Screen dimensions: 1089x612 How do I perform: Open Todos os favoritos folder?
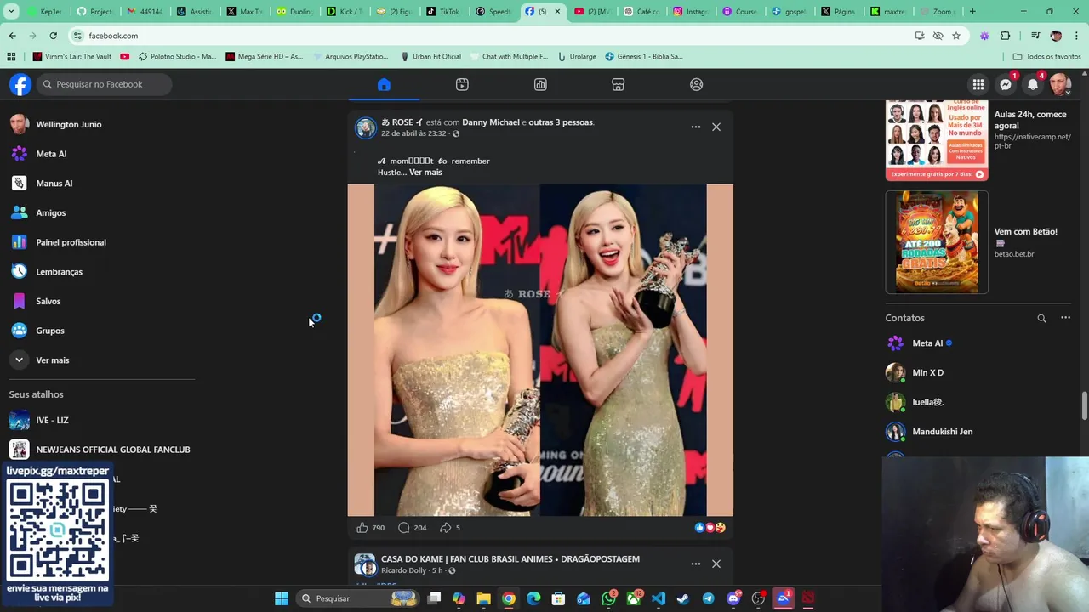tap(1046, 56)
